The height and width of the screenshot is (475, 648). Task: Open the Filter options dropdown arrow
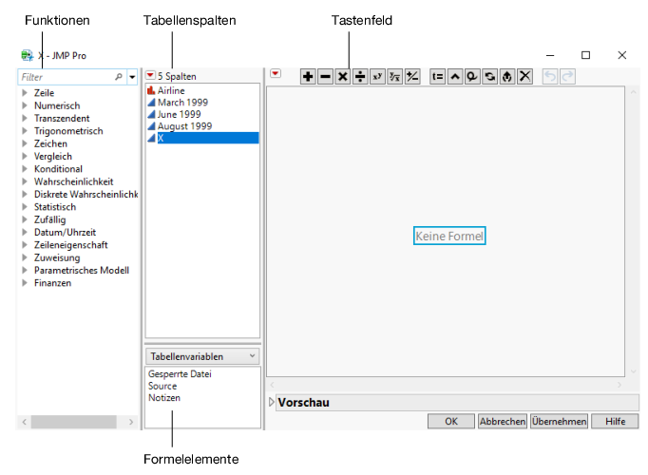pos(132,77)
